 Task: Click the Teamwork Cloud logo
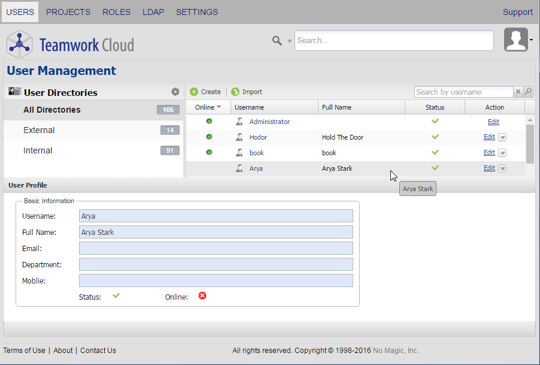point(70,44)
